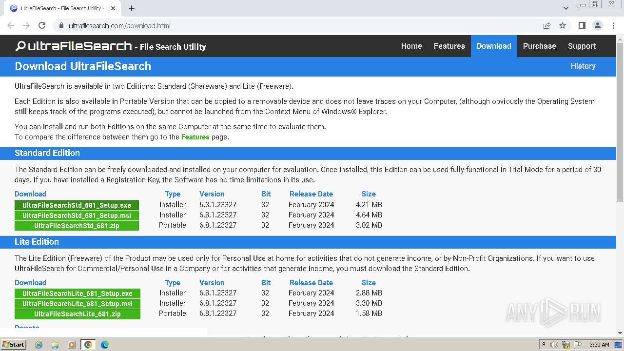The image size is (624, 351).
Task: Reload the page with refresh icon
Action: (42, 25)
